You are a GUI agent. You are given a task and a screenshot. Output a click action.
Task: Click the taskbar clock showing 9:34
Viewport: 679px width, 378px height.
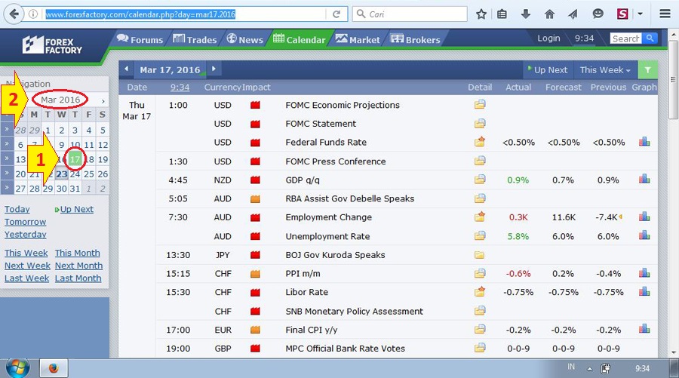pos(642,368)
